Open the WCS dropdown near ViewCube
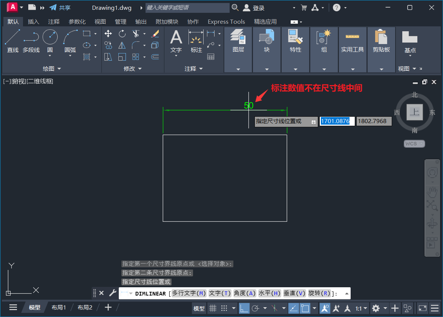 coord(414,143)
